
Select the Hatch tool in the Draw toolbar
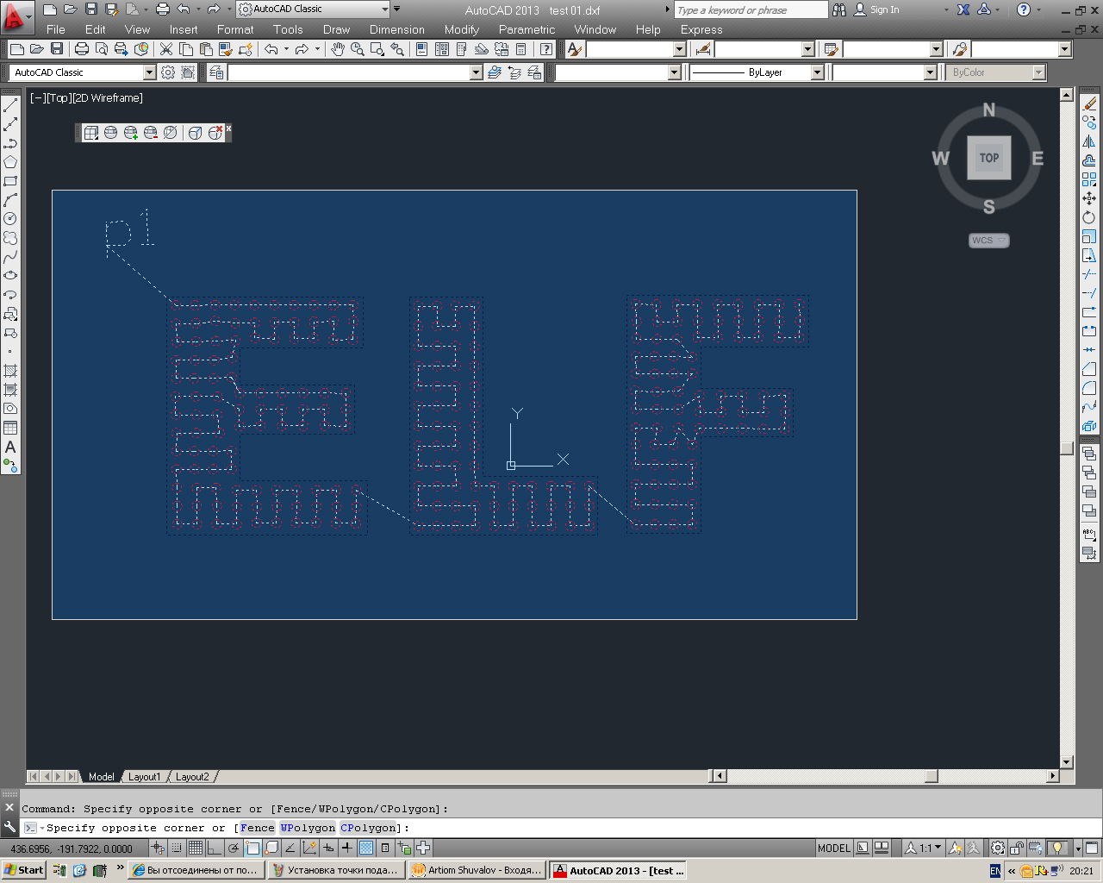[x=10, y=371]
